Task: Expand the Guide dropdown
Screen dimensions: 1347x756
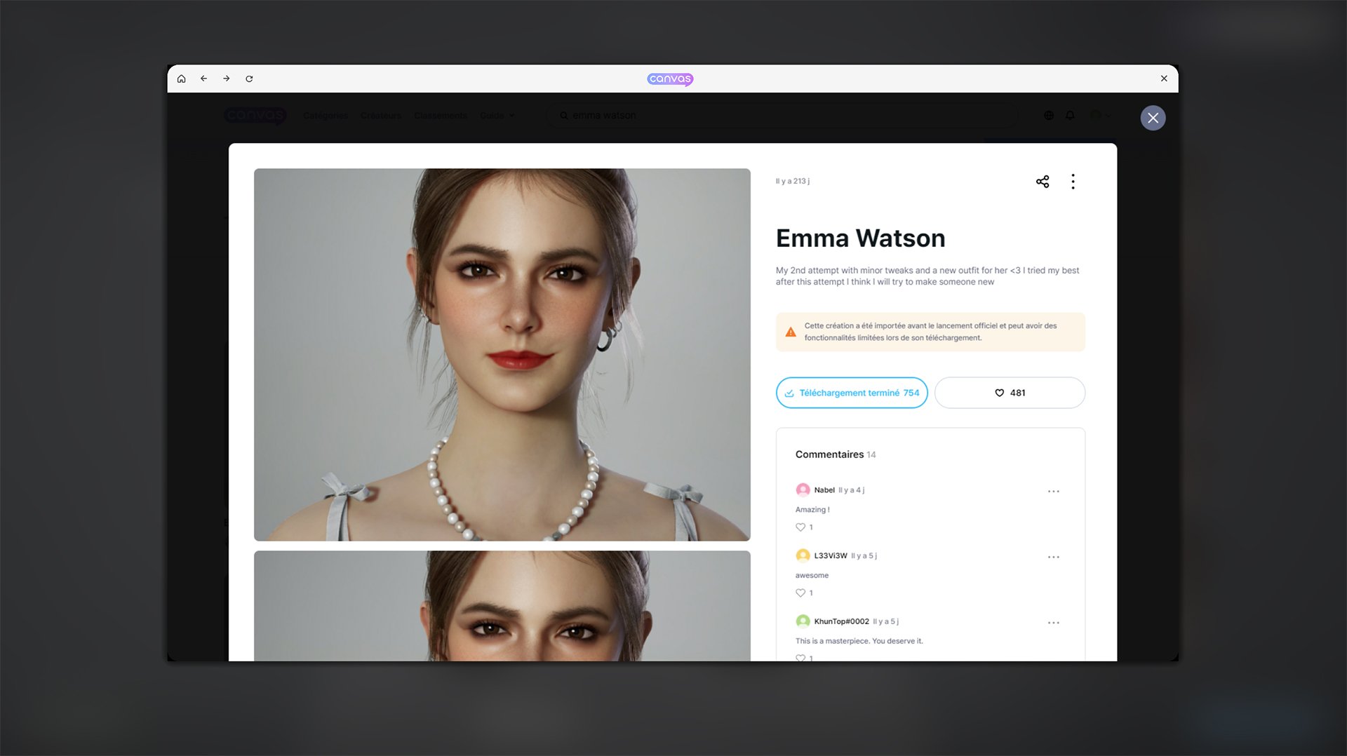Action: [x=497, y=116]
